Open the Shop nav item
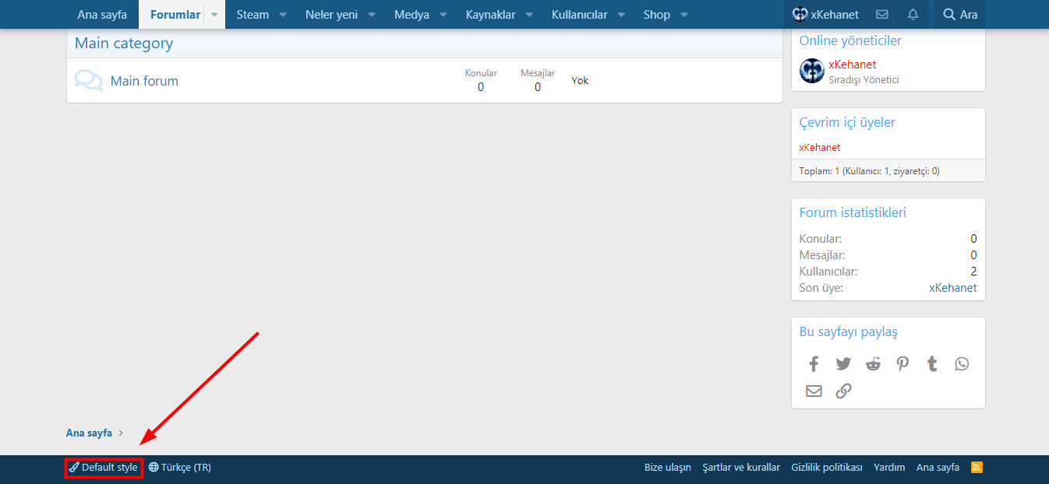1049x484 pixels. (x=656, y=15)
